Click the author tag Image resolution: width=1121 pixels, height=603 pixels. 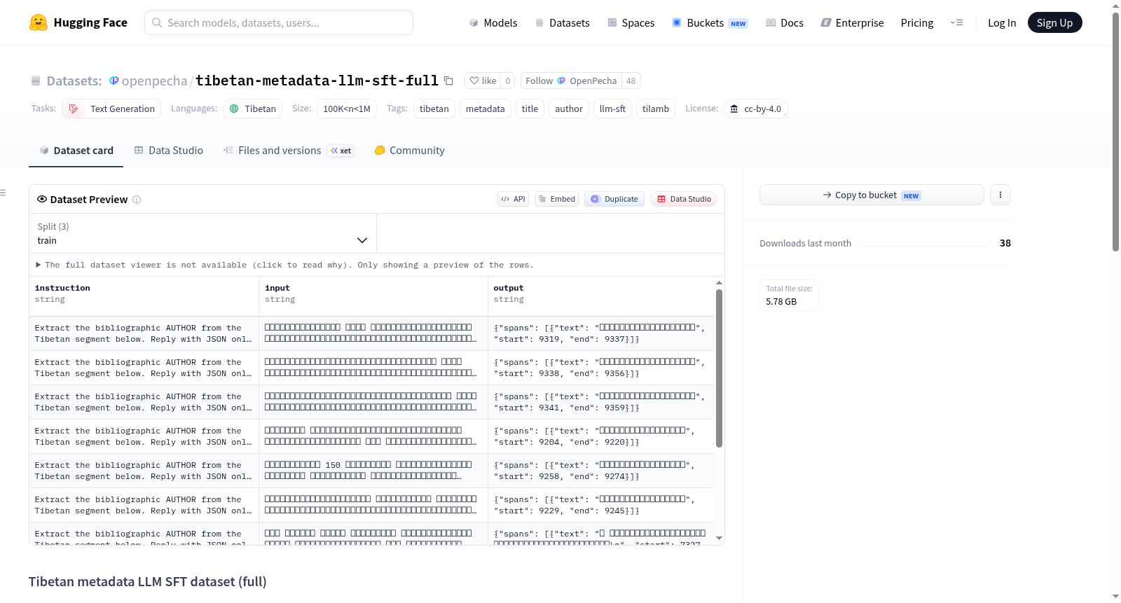click(x=569, y=109)
